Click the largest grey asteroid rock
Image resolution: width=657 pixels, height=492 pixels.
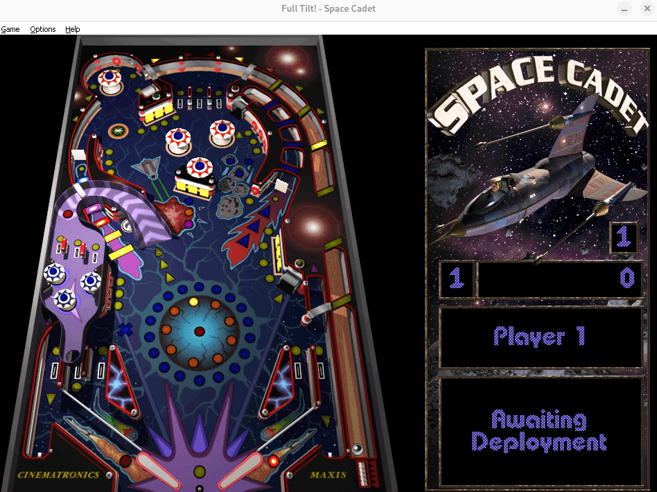pyautogui.click(x=229, y=207)
